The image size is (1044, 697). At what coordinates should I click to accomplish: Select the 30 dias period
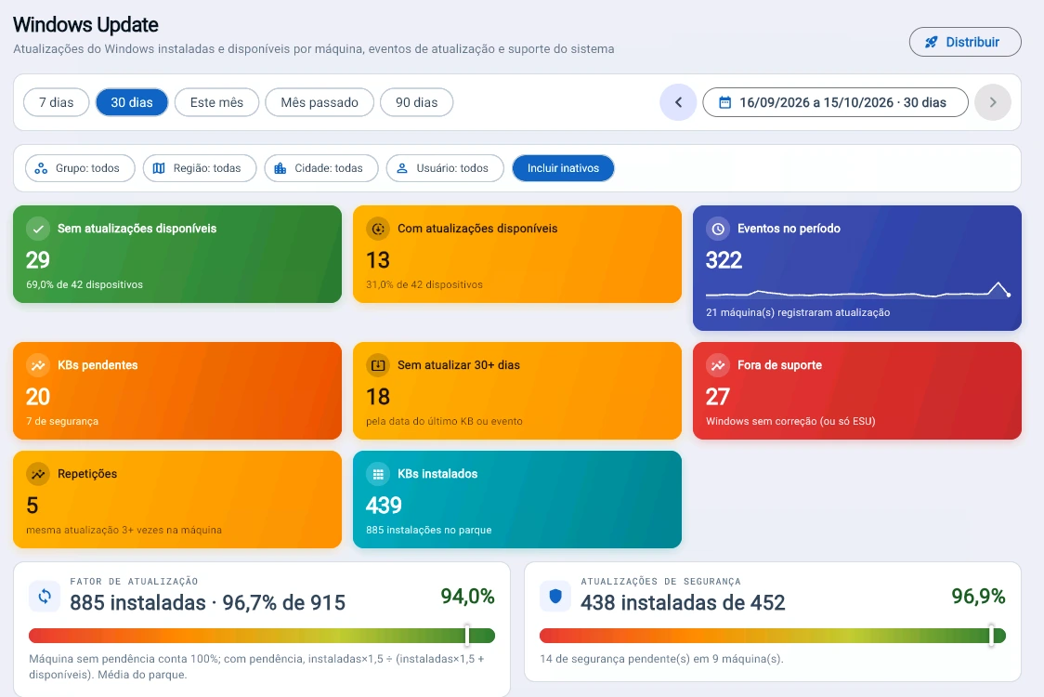(x=132, y=102)
